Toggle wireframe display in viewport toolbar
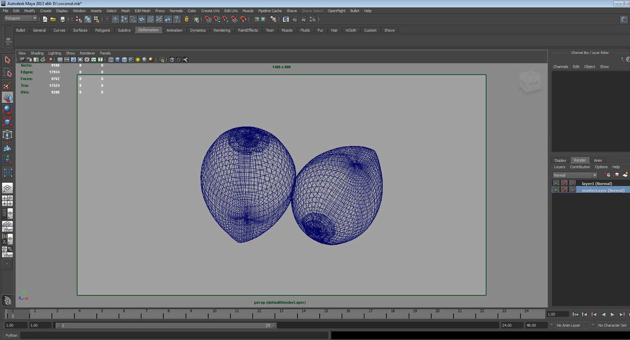This screenshot has height=340, width=630. [x=111, y=59]
